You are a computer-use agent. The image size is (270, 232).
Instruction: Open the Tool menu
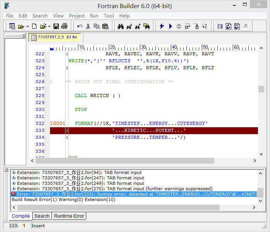[109, 16]
